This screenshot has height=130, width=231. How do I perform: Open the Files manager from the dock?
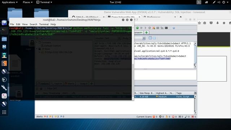pyautogui.click(x=4, y=39)
